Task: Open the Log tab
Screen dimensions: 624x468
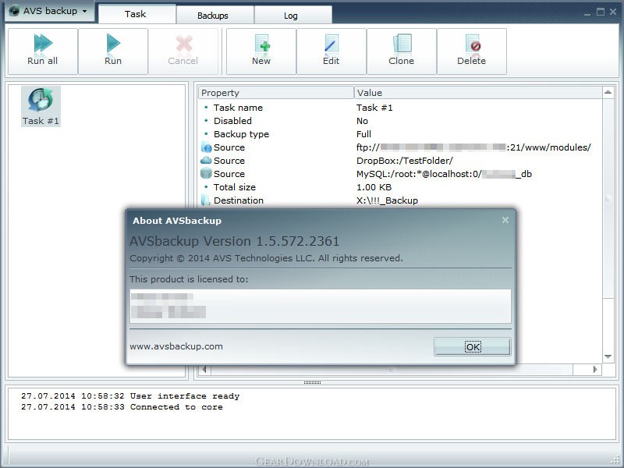Action: [290, 15]
